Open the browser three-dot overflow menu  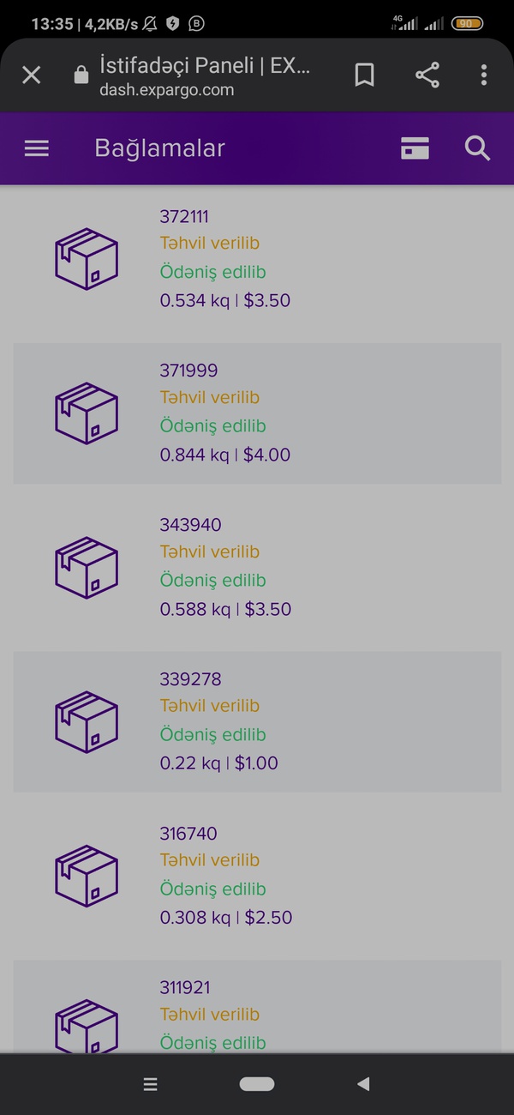tap(484, 75)
